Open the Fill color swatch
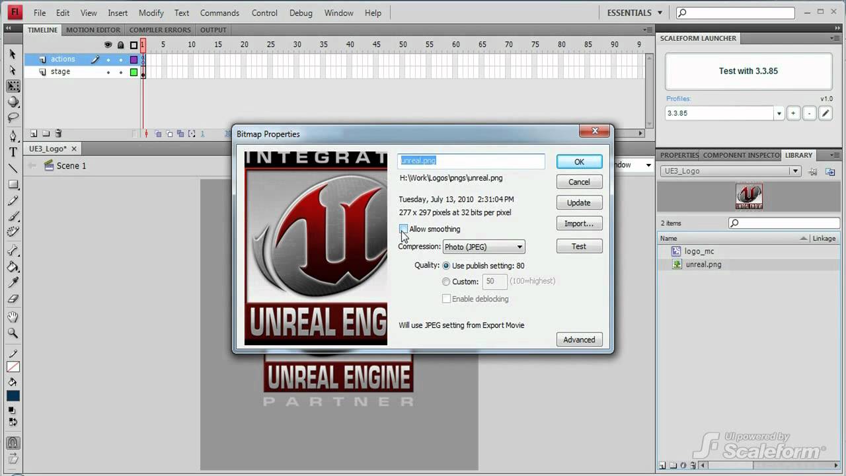 [13, 396]
